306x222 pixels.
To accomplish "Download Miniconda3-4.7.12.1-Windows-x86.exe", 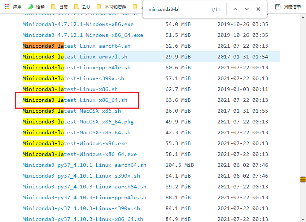I will (78, 24).
